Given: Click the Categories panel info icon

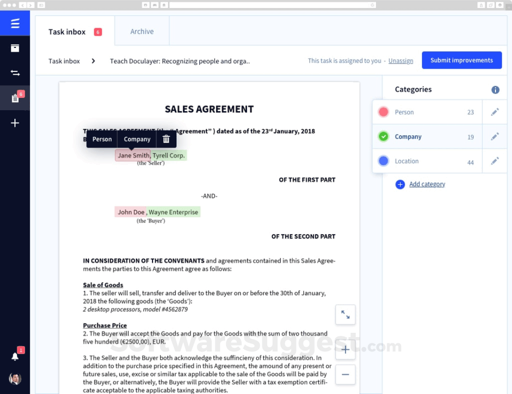Looking at the screenshot, I should pos(495,89).
